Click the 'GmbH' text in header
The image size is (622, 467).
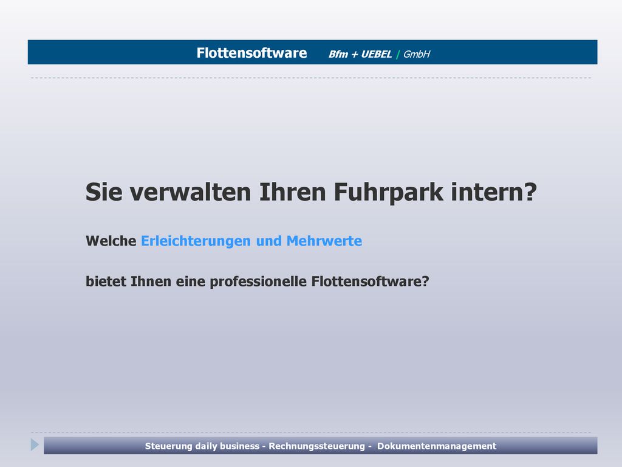click(417, 54)
